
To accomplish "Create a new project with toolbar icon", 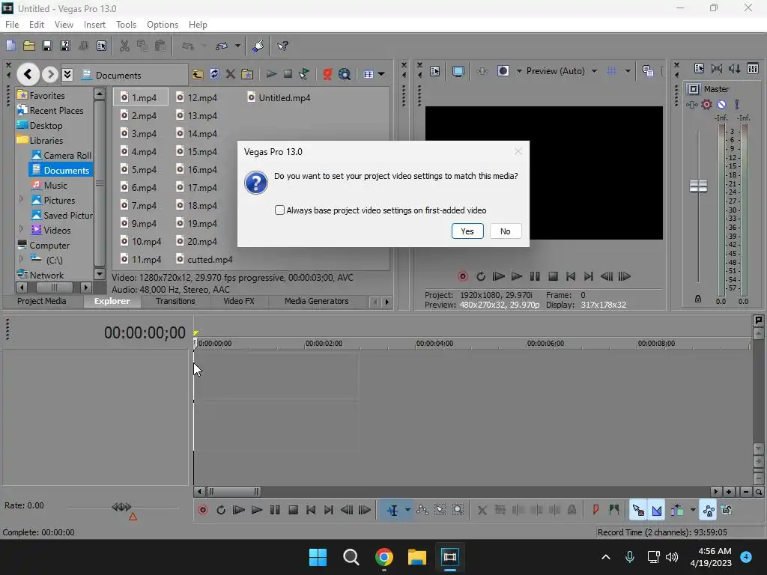I will click(x=10, y=46).
